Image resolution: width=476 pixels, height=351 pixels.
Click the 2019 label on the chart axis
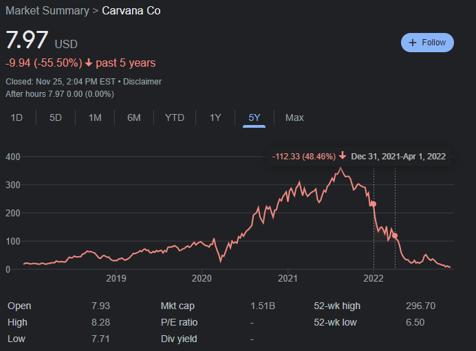[116, 278]
